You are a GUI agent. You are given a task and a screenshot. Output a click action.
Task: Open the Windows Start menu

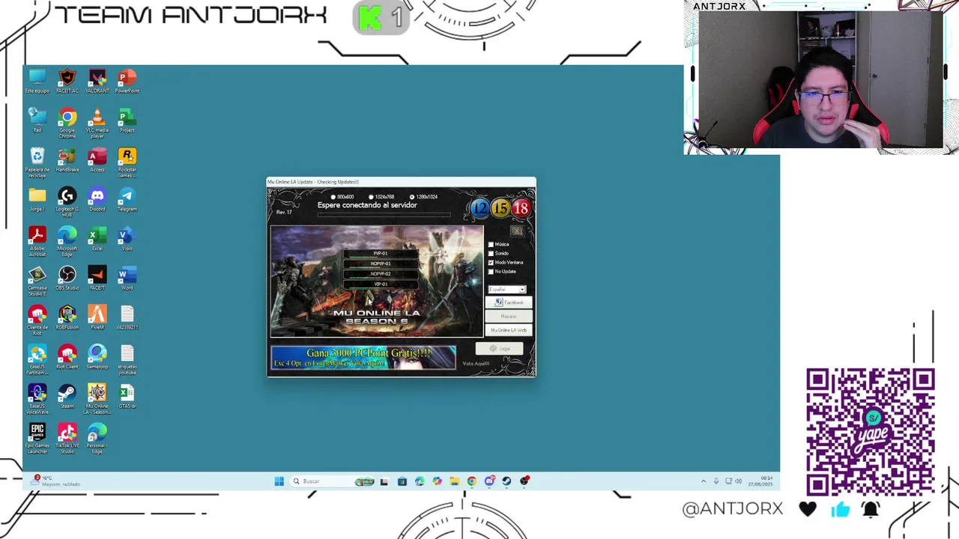(x=279, y=481)
